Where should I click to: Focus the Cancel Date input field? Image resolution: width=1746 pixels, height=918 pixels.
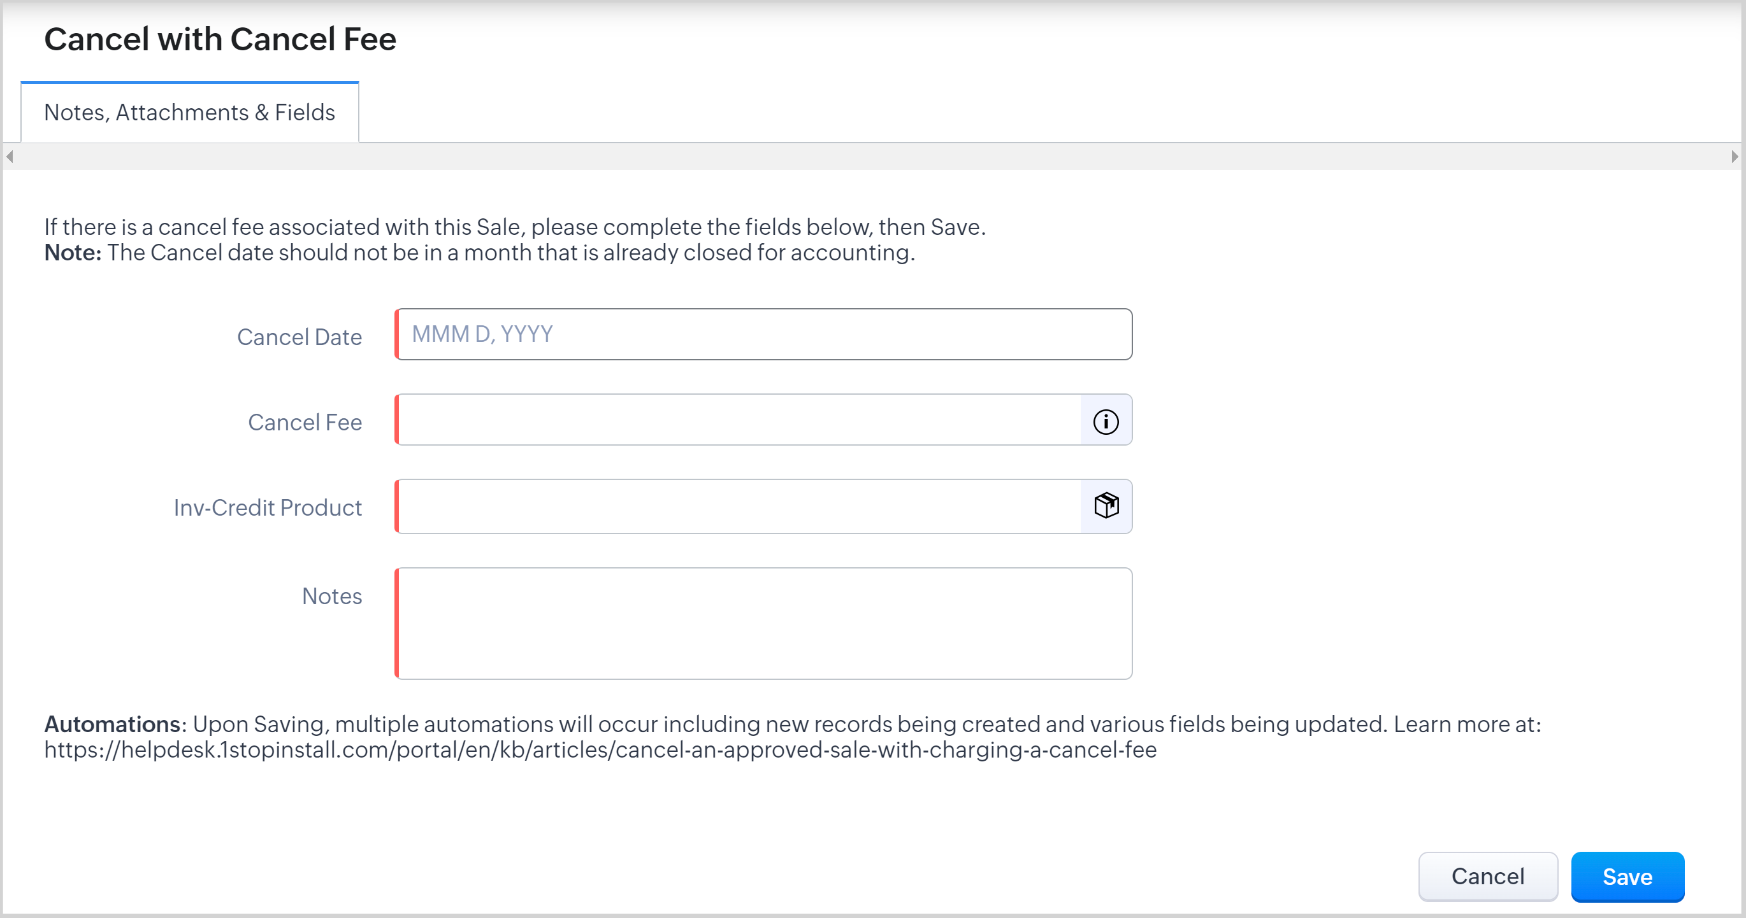763,334
